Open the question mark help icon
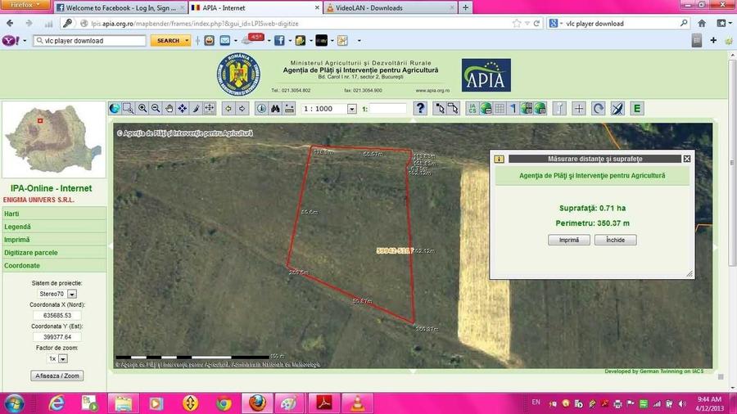737x414 pixels. point(420,109)
